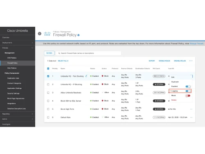This screenshot has width=205, height=154.
Task: Click the search magnifier icon
Action: pyautogui.click(x=59, y=53)
